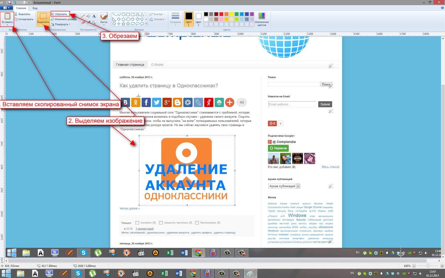Image resolution: width=445 pixels, height=278 pixels.
Task: Choose the red palette swatch
Action: 221,14
